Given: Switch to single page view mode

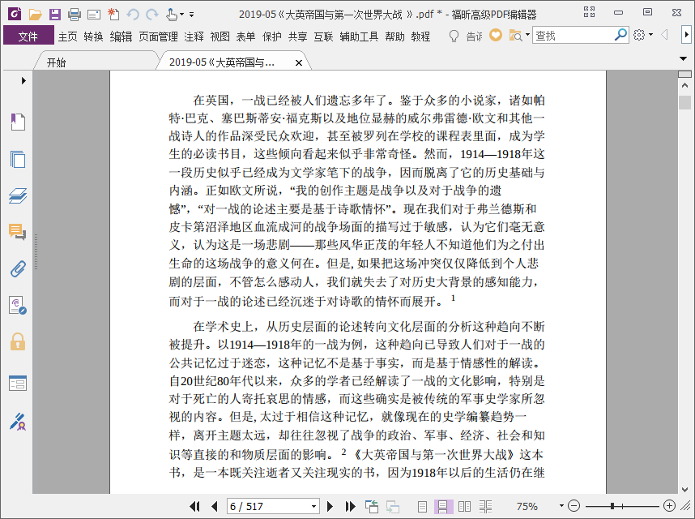Looking at the screenshot, I should coord(422,506).
